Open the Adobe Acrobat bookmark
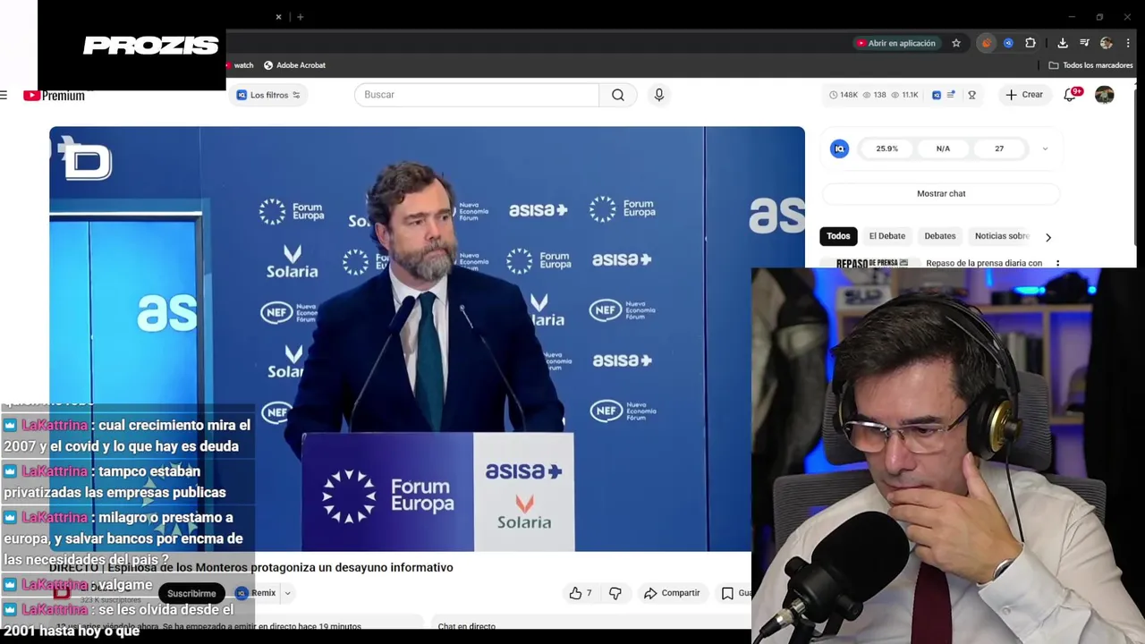 [294, 65]
